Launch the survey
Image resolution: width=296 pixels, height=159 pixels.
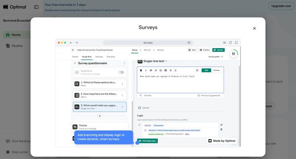click(x=218, y=50)
